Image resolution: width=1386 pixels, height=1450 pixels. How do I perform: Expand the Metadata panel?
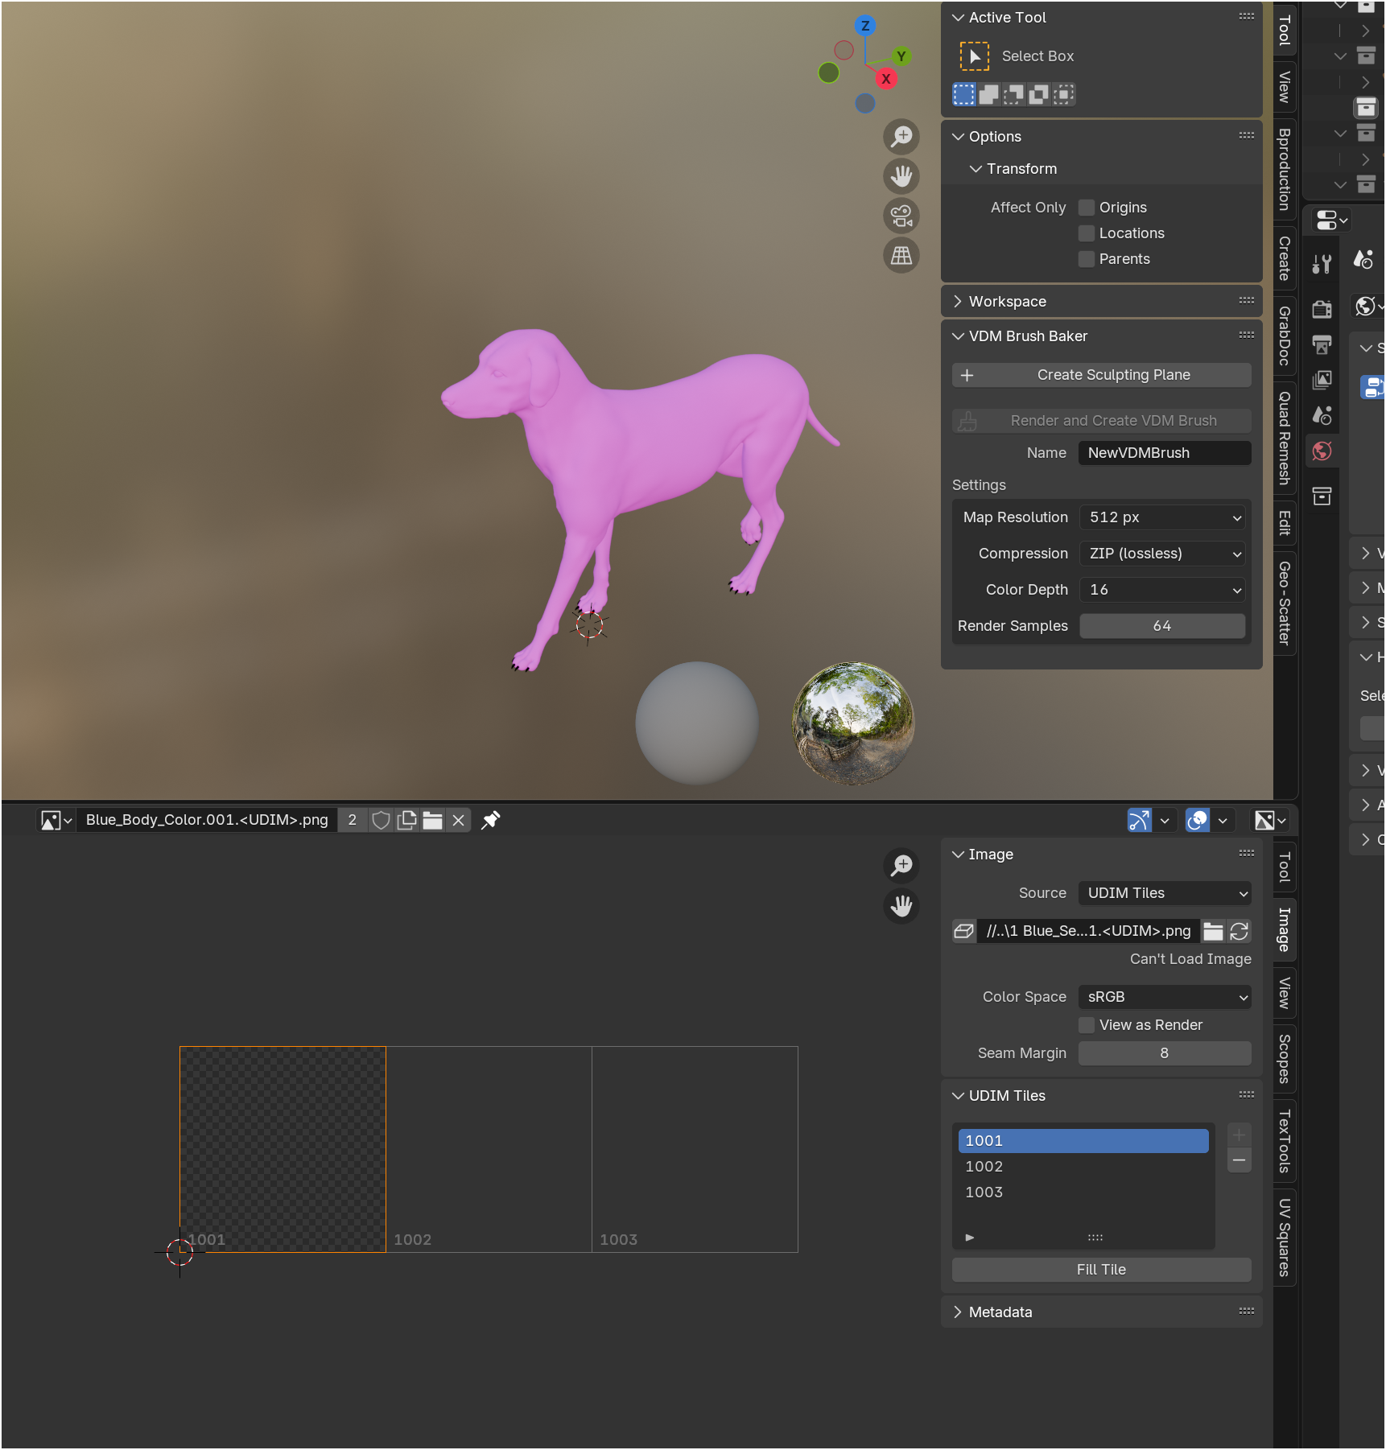[x=1102, y=1312]
